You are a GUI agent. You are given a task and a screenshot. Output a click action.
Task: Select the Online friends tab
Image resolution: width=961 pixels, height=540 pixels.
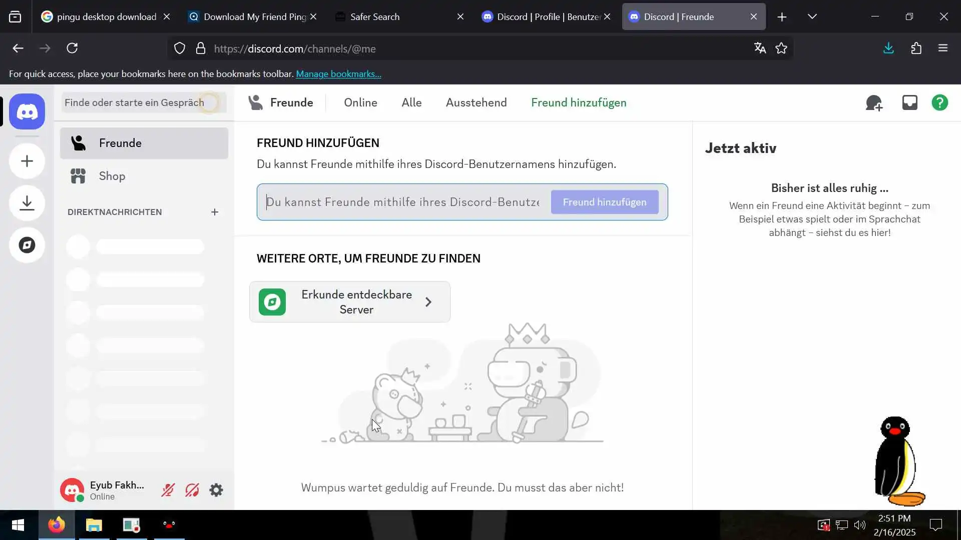tap(360, 102)
